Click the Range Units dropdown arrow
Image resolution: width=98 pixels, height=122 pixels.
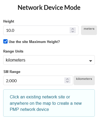[x=91, y=61]
